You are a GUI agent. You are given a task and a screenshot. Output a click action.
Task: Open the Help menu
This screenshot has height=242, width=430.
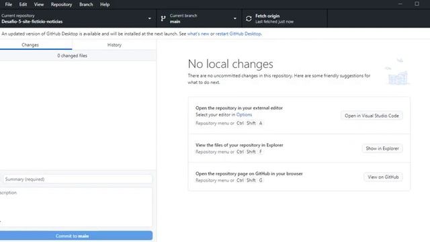[105, 5]
